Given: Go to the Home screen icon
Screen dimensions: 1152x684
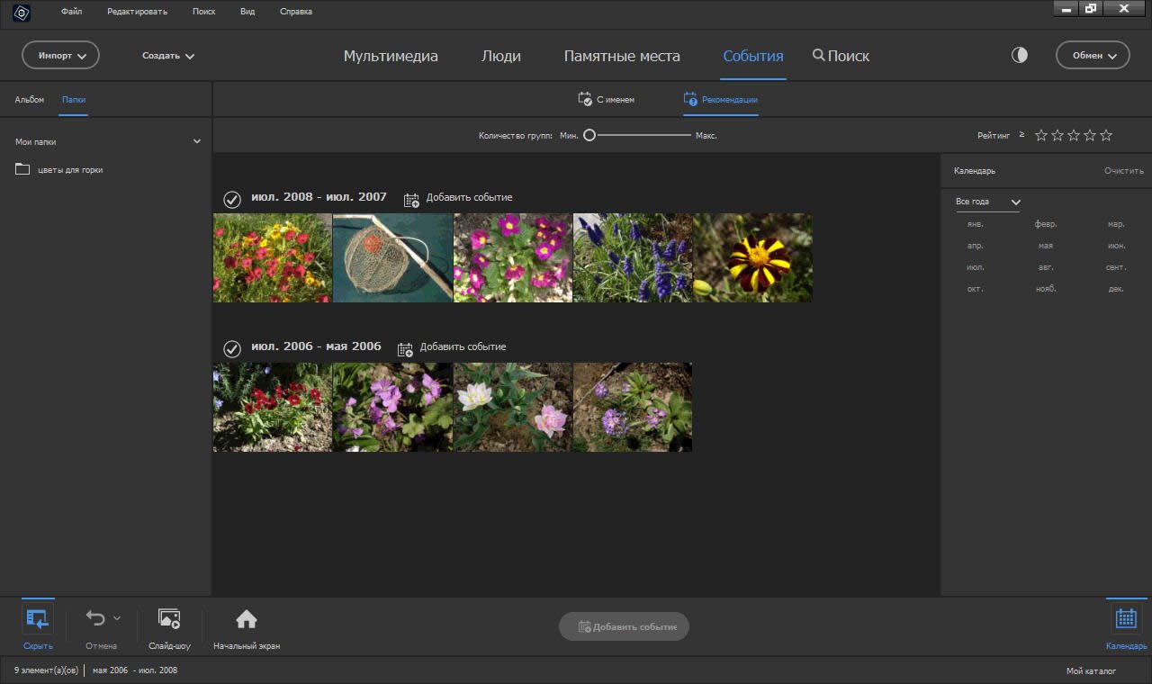Looking at the screenshot, I should [246, 619].
